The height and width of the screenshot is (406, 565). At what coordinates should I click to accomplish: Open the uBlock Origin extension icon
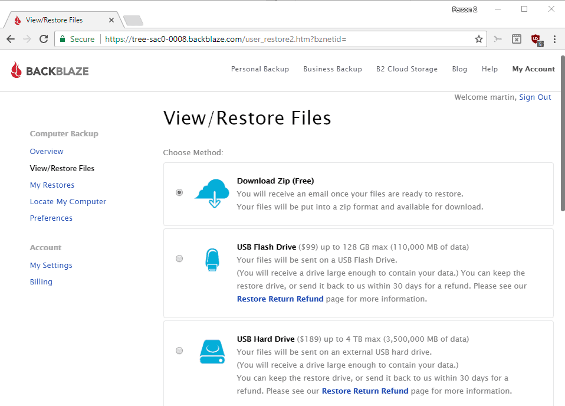[x=536, y=38]
